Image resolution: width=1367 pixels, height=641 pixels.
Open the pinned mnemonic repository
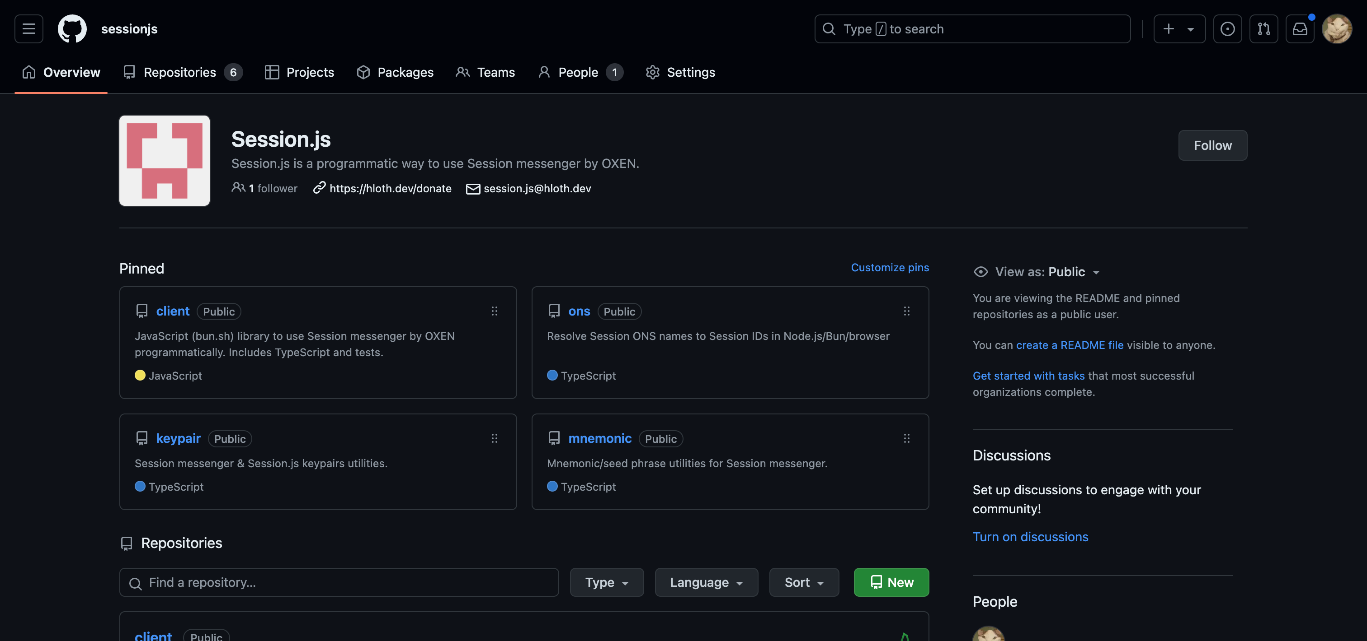click(600, 438)
